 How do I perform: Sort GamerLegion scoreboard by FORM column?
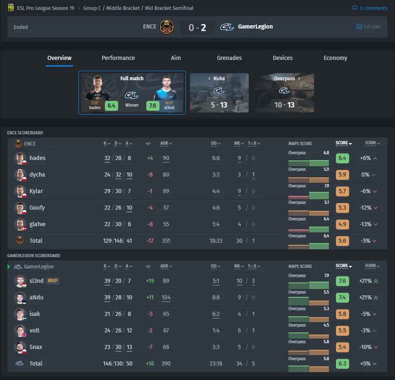[x=372, y=266]
